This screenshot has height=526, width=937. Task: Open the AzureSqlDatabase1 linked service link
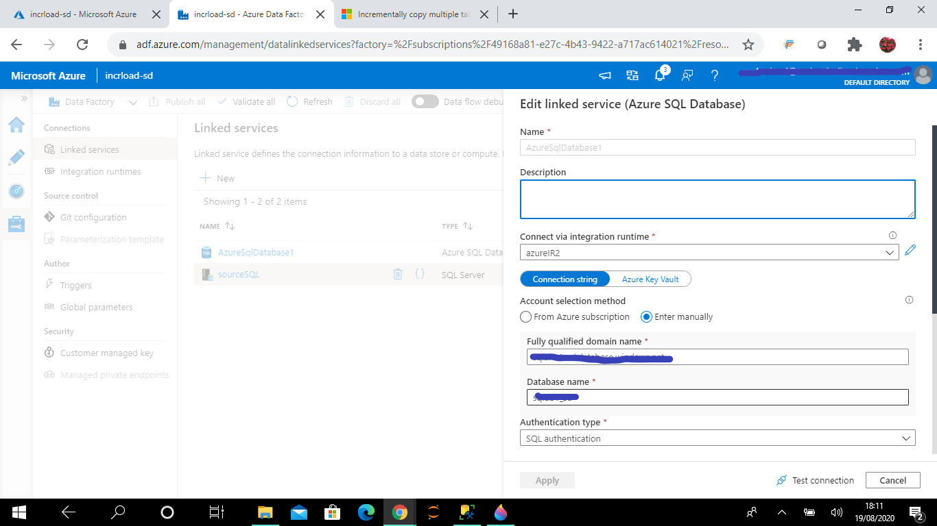click(x=256, y=252)
